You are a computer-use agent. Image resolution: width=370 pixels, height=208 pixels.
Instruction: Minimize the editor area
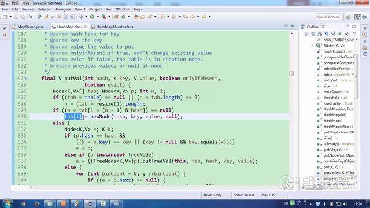(286, 25)
